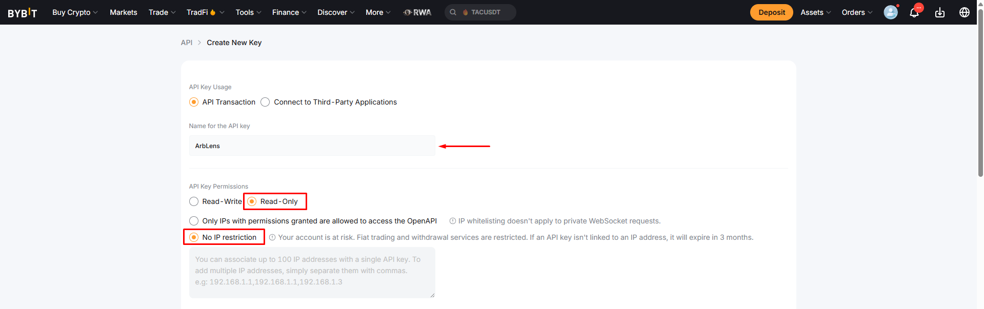Open the RWA section icon
Screen dimensions: 984x309
417,12
